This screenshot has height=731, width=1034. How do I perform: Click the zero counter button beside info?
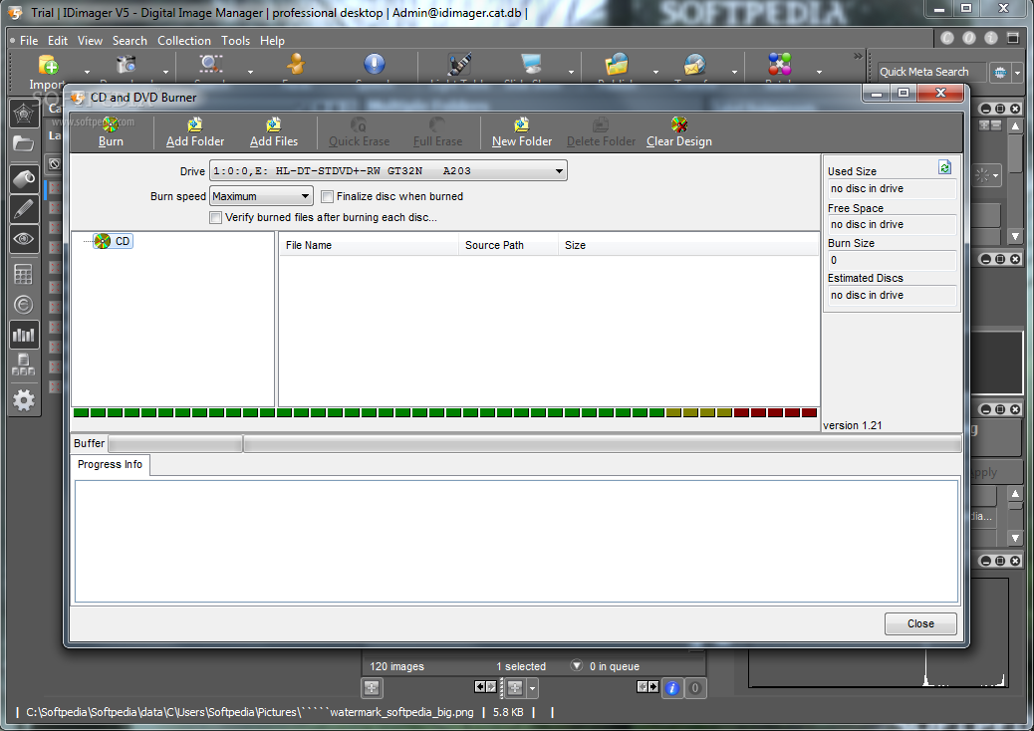point(695,688)
